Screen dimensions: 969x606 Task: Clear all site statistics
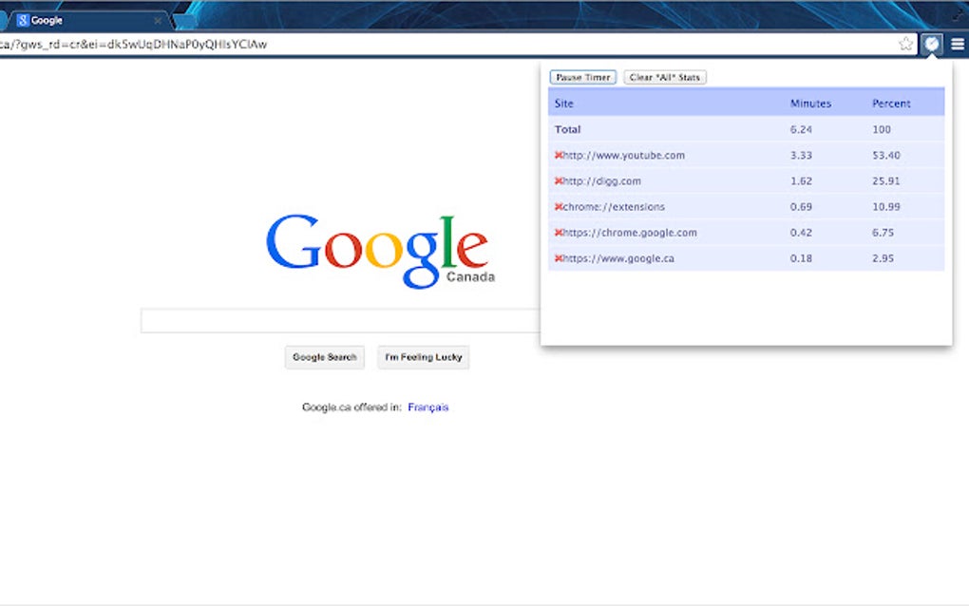(x=664, y=77)
